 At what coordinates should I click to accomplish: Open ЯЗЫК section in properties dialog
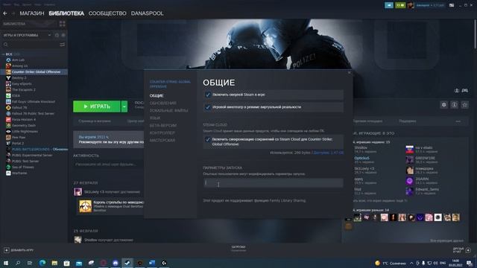point(155,118)
